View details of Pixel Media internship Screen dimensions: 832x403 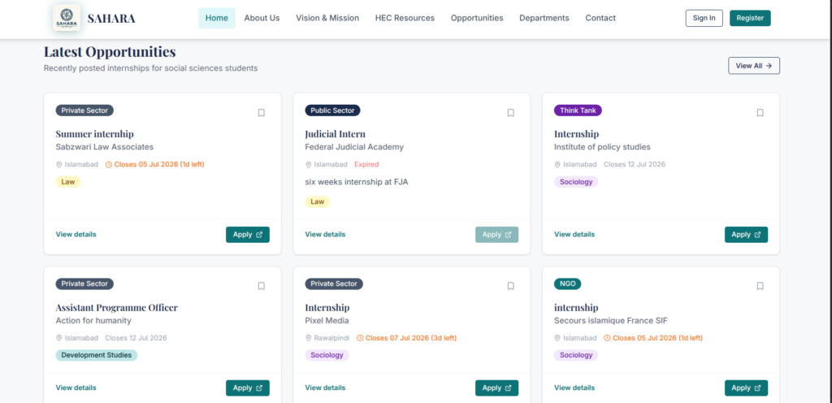[325, 388]
